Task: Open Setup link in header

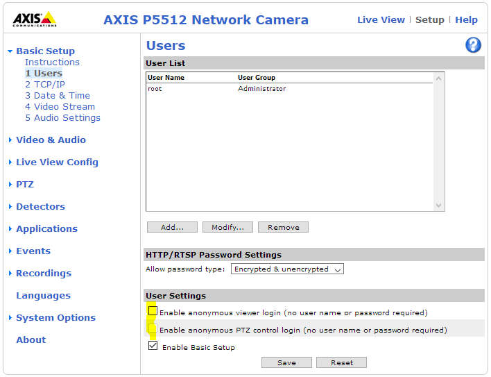Action: [x=430, y=19]
